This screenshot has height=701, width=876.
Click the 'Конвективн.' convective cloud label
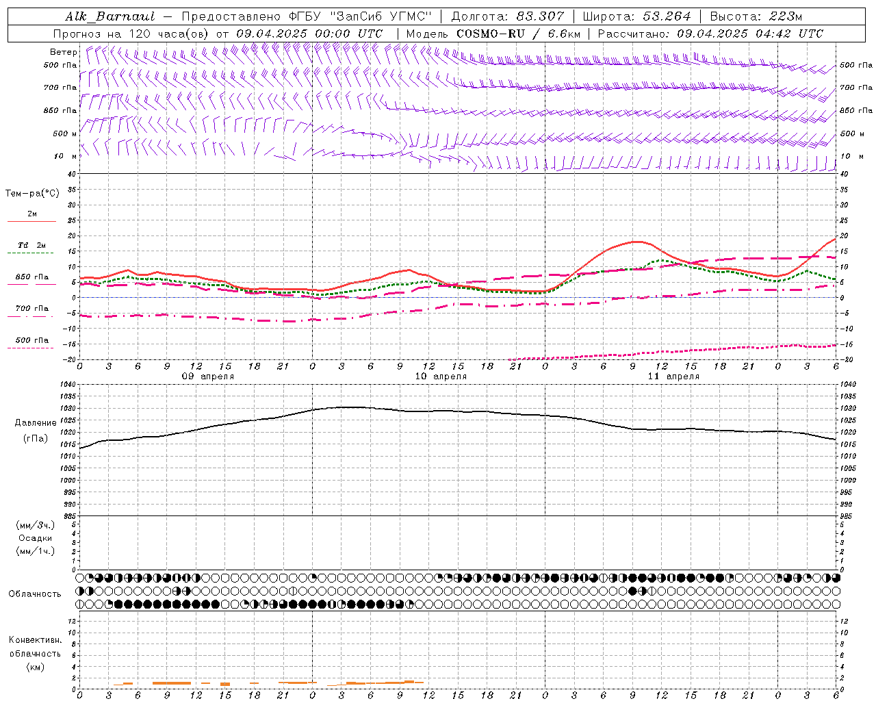(x=36, y=640)
